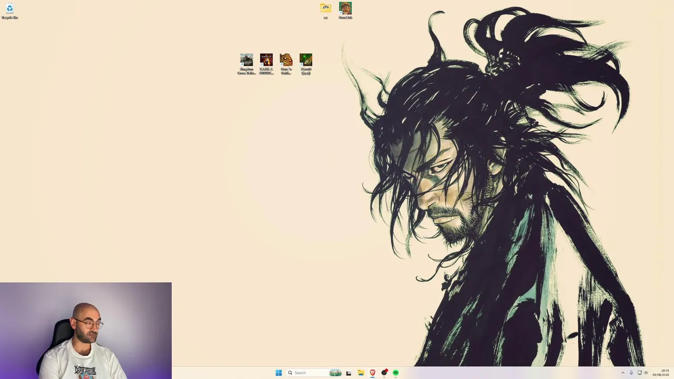674x379 pixels.
Task: Click the volume speaker icon in the tray
Action: pos(646,373)
